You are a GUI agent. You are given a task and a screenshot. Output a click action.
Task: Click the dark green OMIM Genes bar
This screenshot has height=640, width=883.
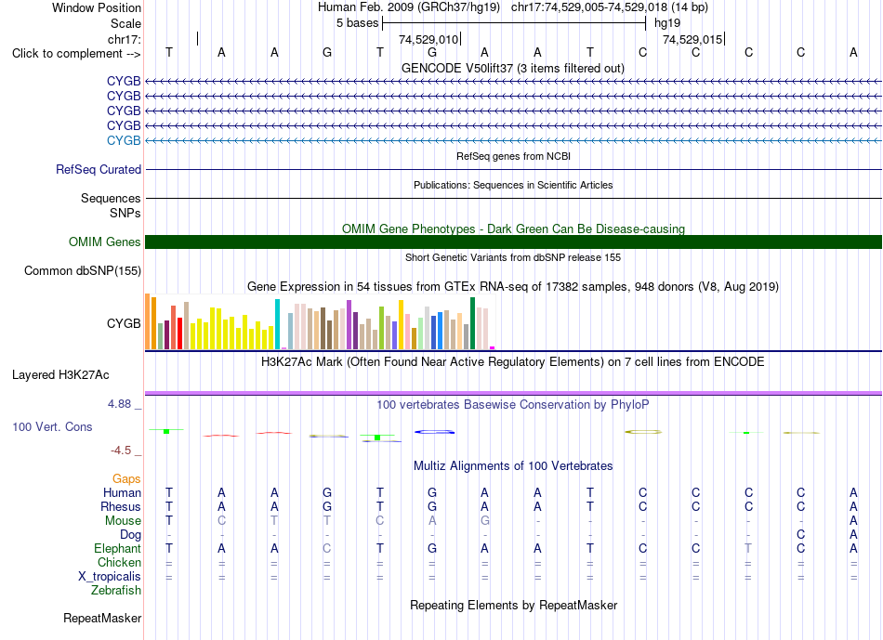click(x=513, y=242)
